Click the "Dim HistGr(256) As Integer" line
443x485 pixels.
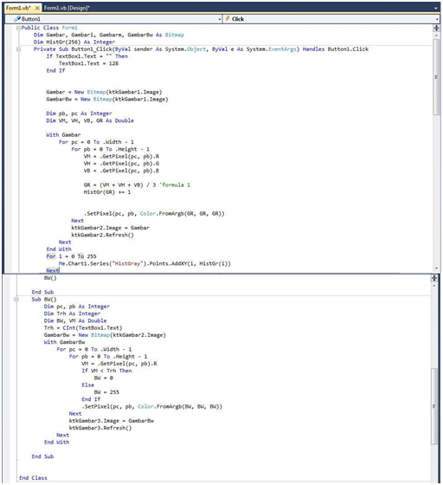pyautogui.click(x=74, y=42)
